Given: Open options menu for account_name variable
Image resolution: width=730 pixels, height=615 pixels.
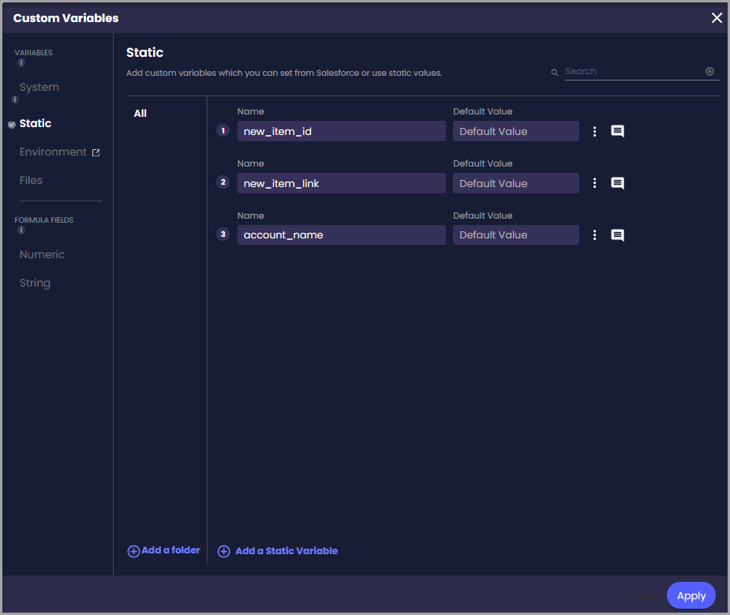Looking at the screenshot, I should pos(594,235).
